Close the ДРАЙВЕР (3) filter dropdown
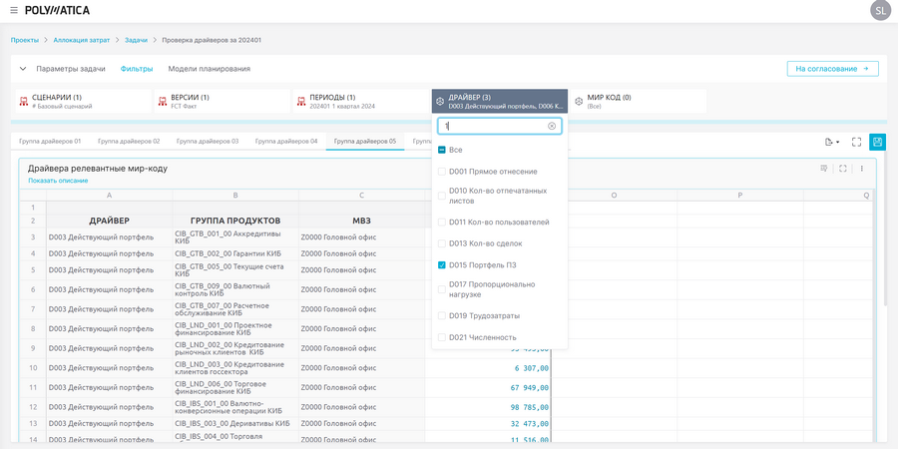This screenshot has height=449, width=898. 500,102
